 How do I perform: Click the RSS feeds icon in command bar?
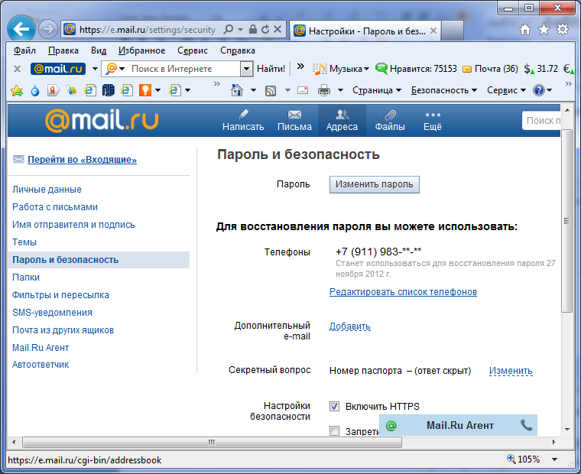271,90
